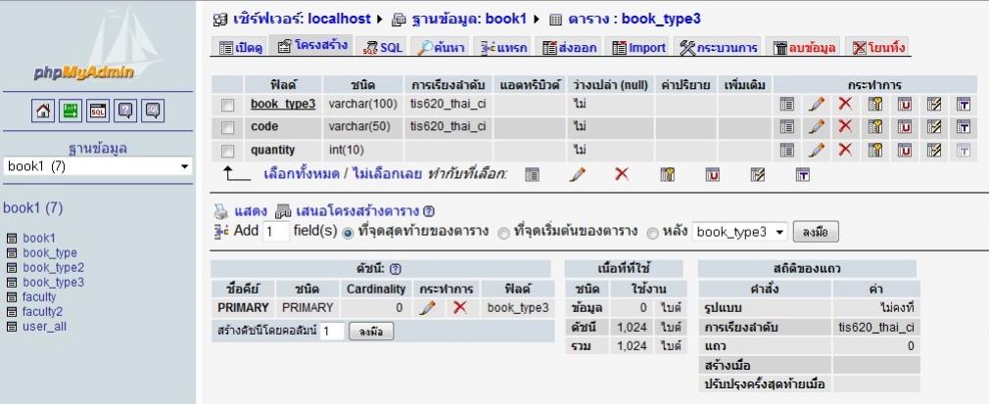Open the ส่งออก (Export) tab
This screenshot has width=989, height=404.
click(x=570, y=47)
